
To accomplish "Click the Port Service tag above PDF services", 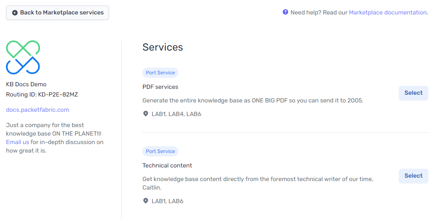I will 160,73.
